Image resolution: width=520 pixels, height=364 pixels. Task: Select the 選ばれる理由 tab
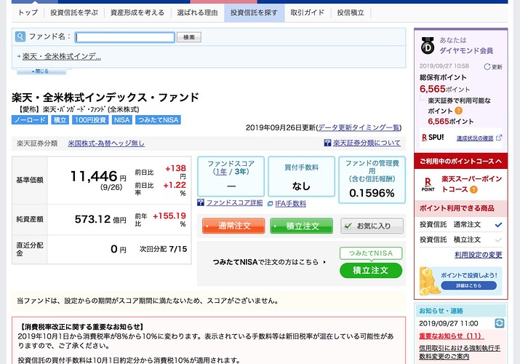pos(197,12)
